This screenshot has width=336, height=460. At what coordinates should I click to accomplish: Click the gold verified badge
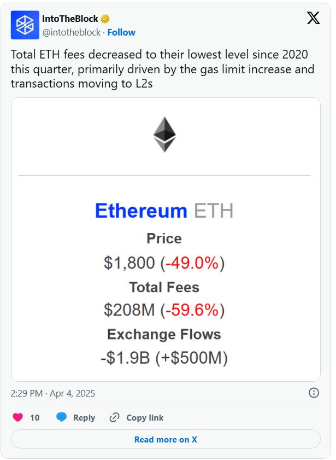(x=105, y=19)
